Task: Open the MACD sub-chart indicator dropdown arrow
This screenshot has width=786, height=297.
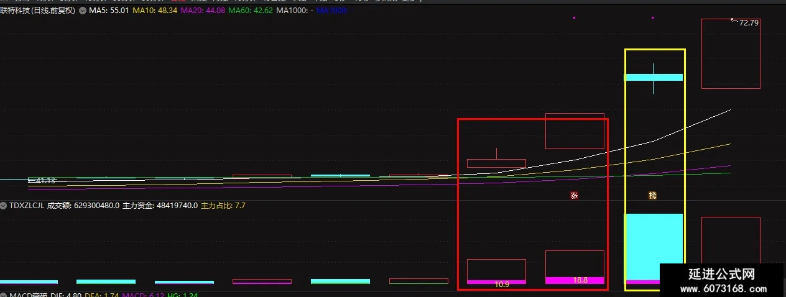Action: [x=4, y=295]
